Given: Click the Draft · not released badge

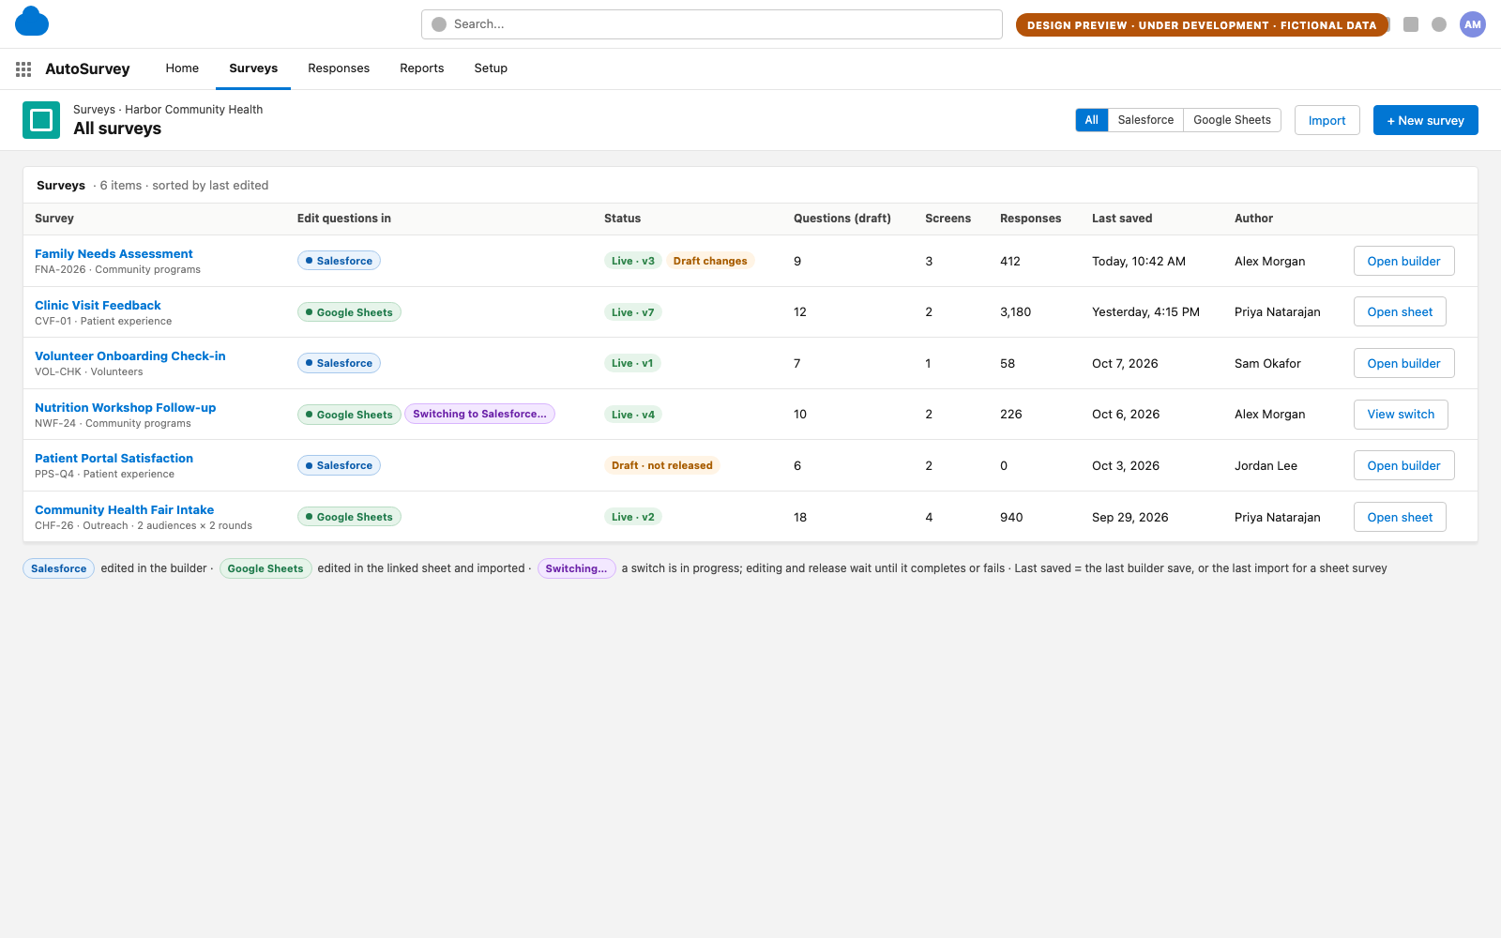Looking at the screenshot, I should pos(662,465).
